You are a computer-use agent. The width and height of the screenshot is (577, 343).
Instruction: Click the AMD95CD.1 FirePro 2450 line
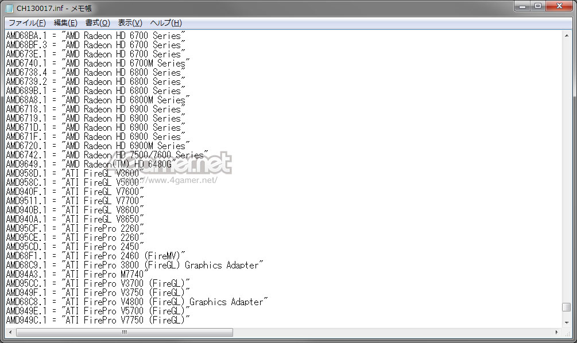coord(75,247)
